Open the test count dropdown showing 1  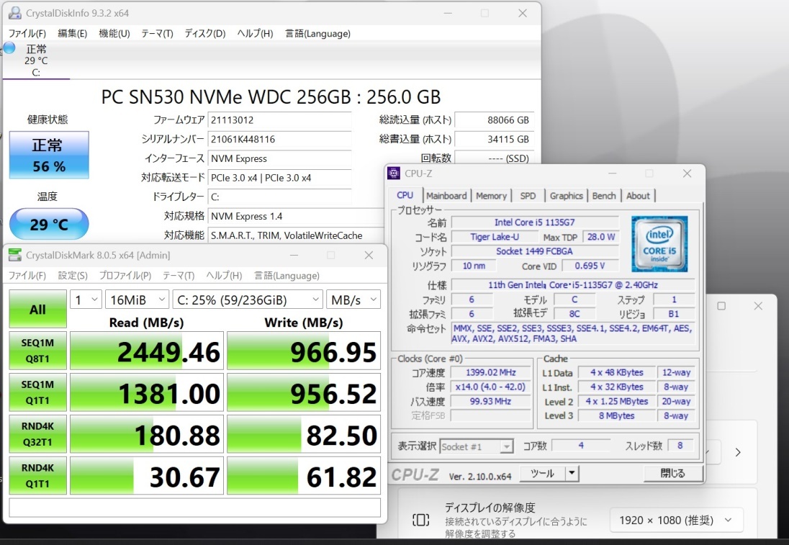[86, 300]
